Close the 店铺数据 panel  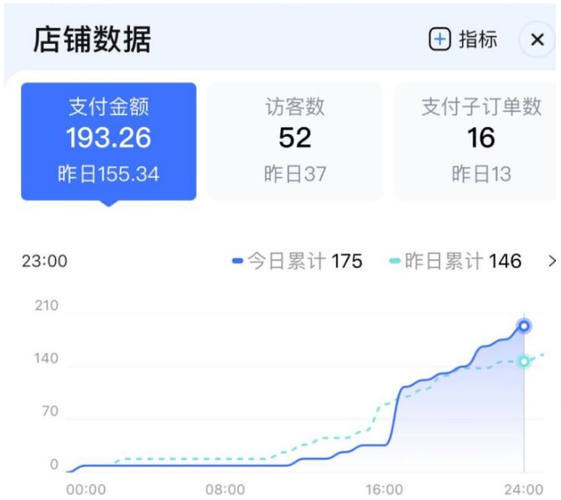tap(537, 40)
